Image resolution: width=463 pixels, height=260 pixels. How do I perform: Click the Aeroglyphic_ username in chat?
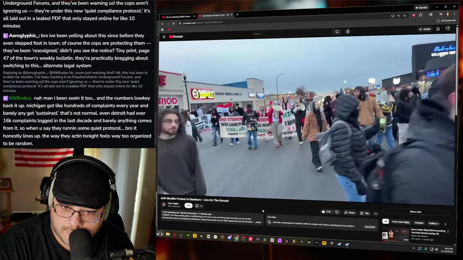click(x=24, y=36)
